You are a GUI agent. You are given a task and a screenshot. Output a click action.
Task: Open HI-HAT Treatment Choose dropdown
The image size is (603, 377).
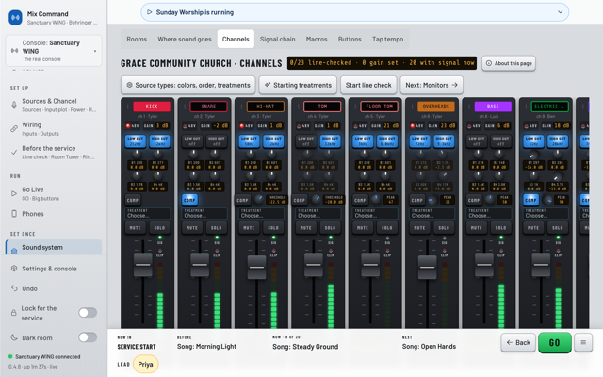(x=262, y=214)
